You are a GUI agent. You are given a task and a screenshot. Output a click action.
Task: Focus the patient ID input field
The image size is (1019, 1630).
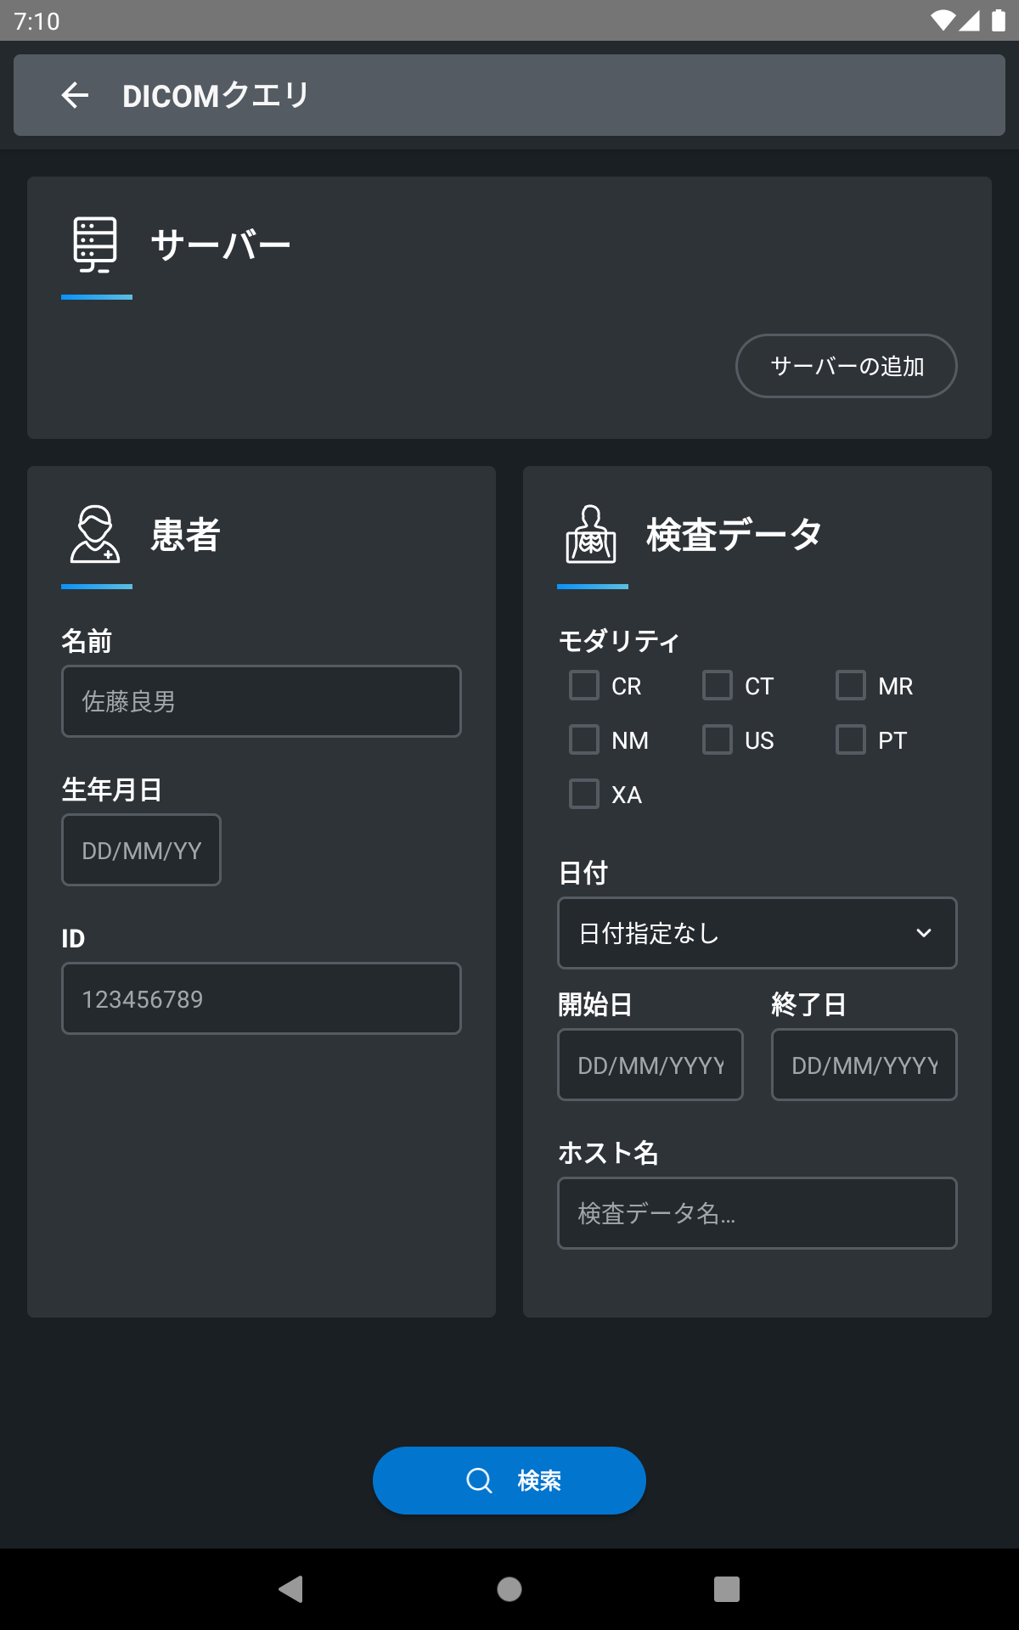point(262,998)
